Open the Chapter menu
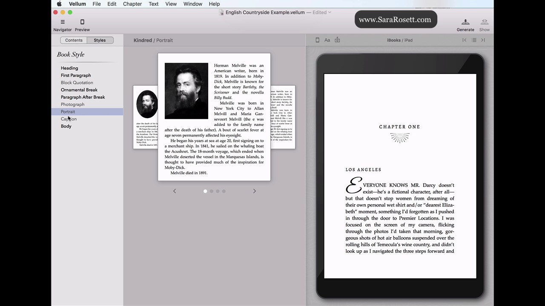This screenshot has width=545, height=306. pos(132,4)
